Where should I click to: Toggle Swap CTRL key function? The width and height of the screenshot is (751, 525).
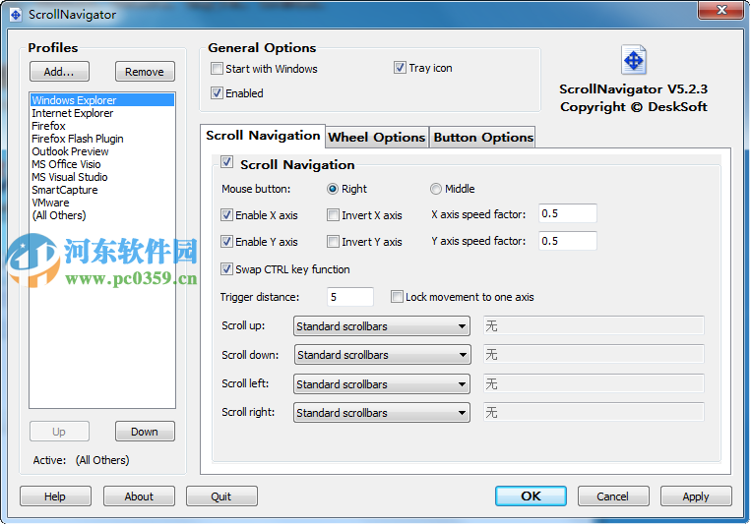click(x=227, y=269)
